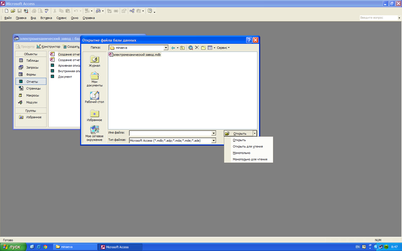Click the Открыть button dropdown arrow
402x251 pixels.
[255, 134]
